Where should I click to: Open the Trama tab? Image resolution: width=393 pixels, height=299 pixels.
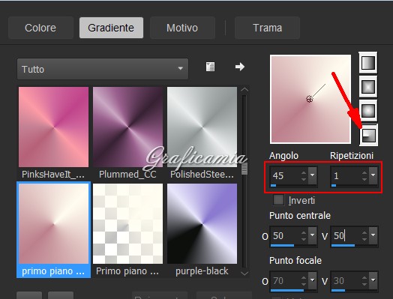click(267, 28)
